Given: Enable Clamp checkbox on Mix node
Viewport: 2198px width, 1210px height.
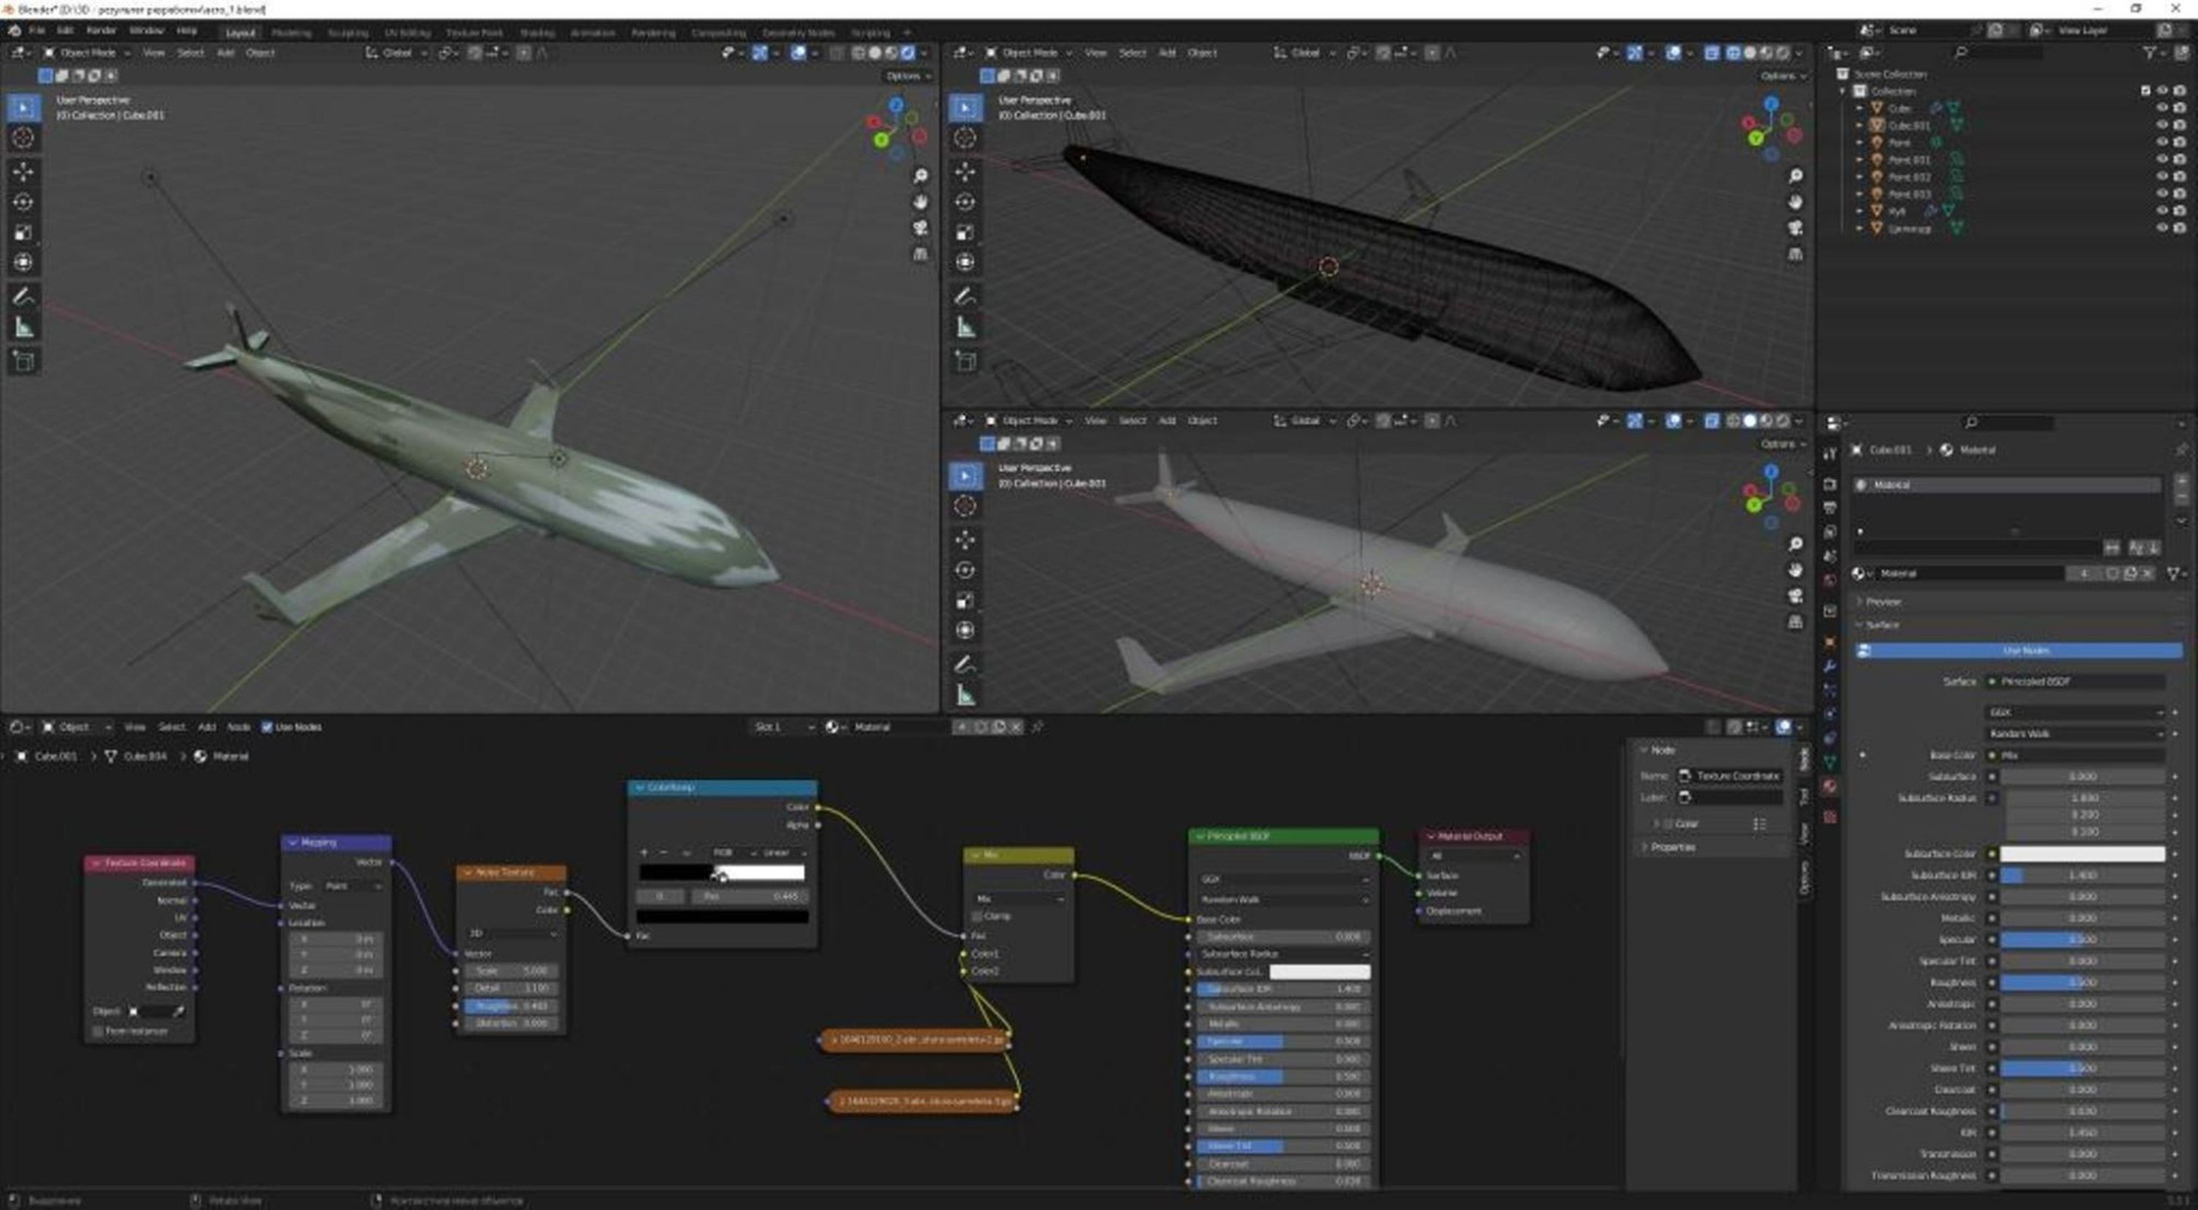Looking at the screenshot, I should 978,917.
